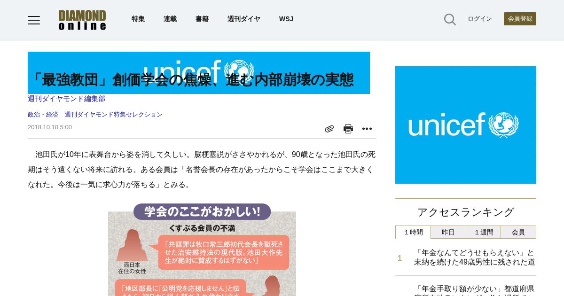Open author link 週刊ダイヤモンド編集部

[66, 99]
